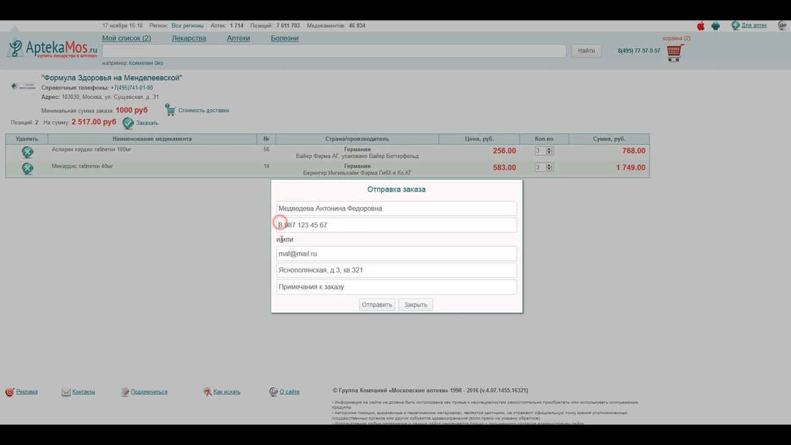Click the sum 1 749.00
This screenshot has height=445, width=791.
[x=630, y=167]
